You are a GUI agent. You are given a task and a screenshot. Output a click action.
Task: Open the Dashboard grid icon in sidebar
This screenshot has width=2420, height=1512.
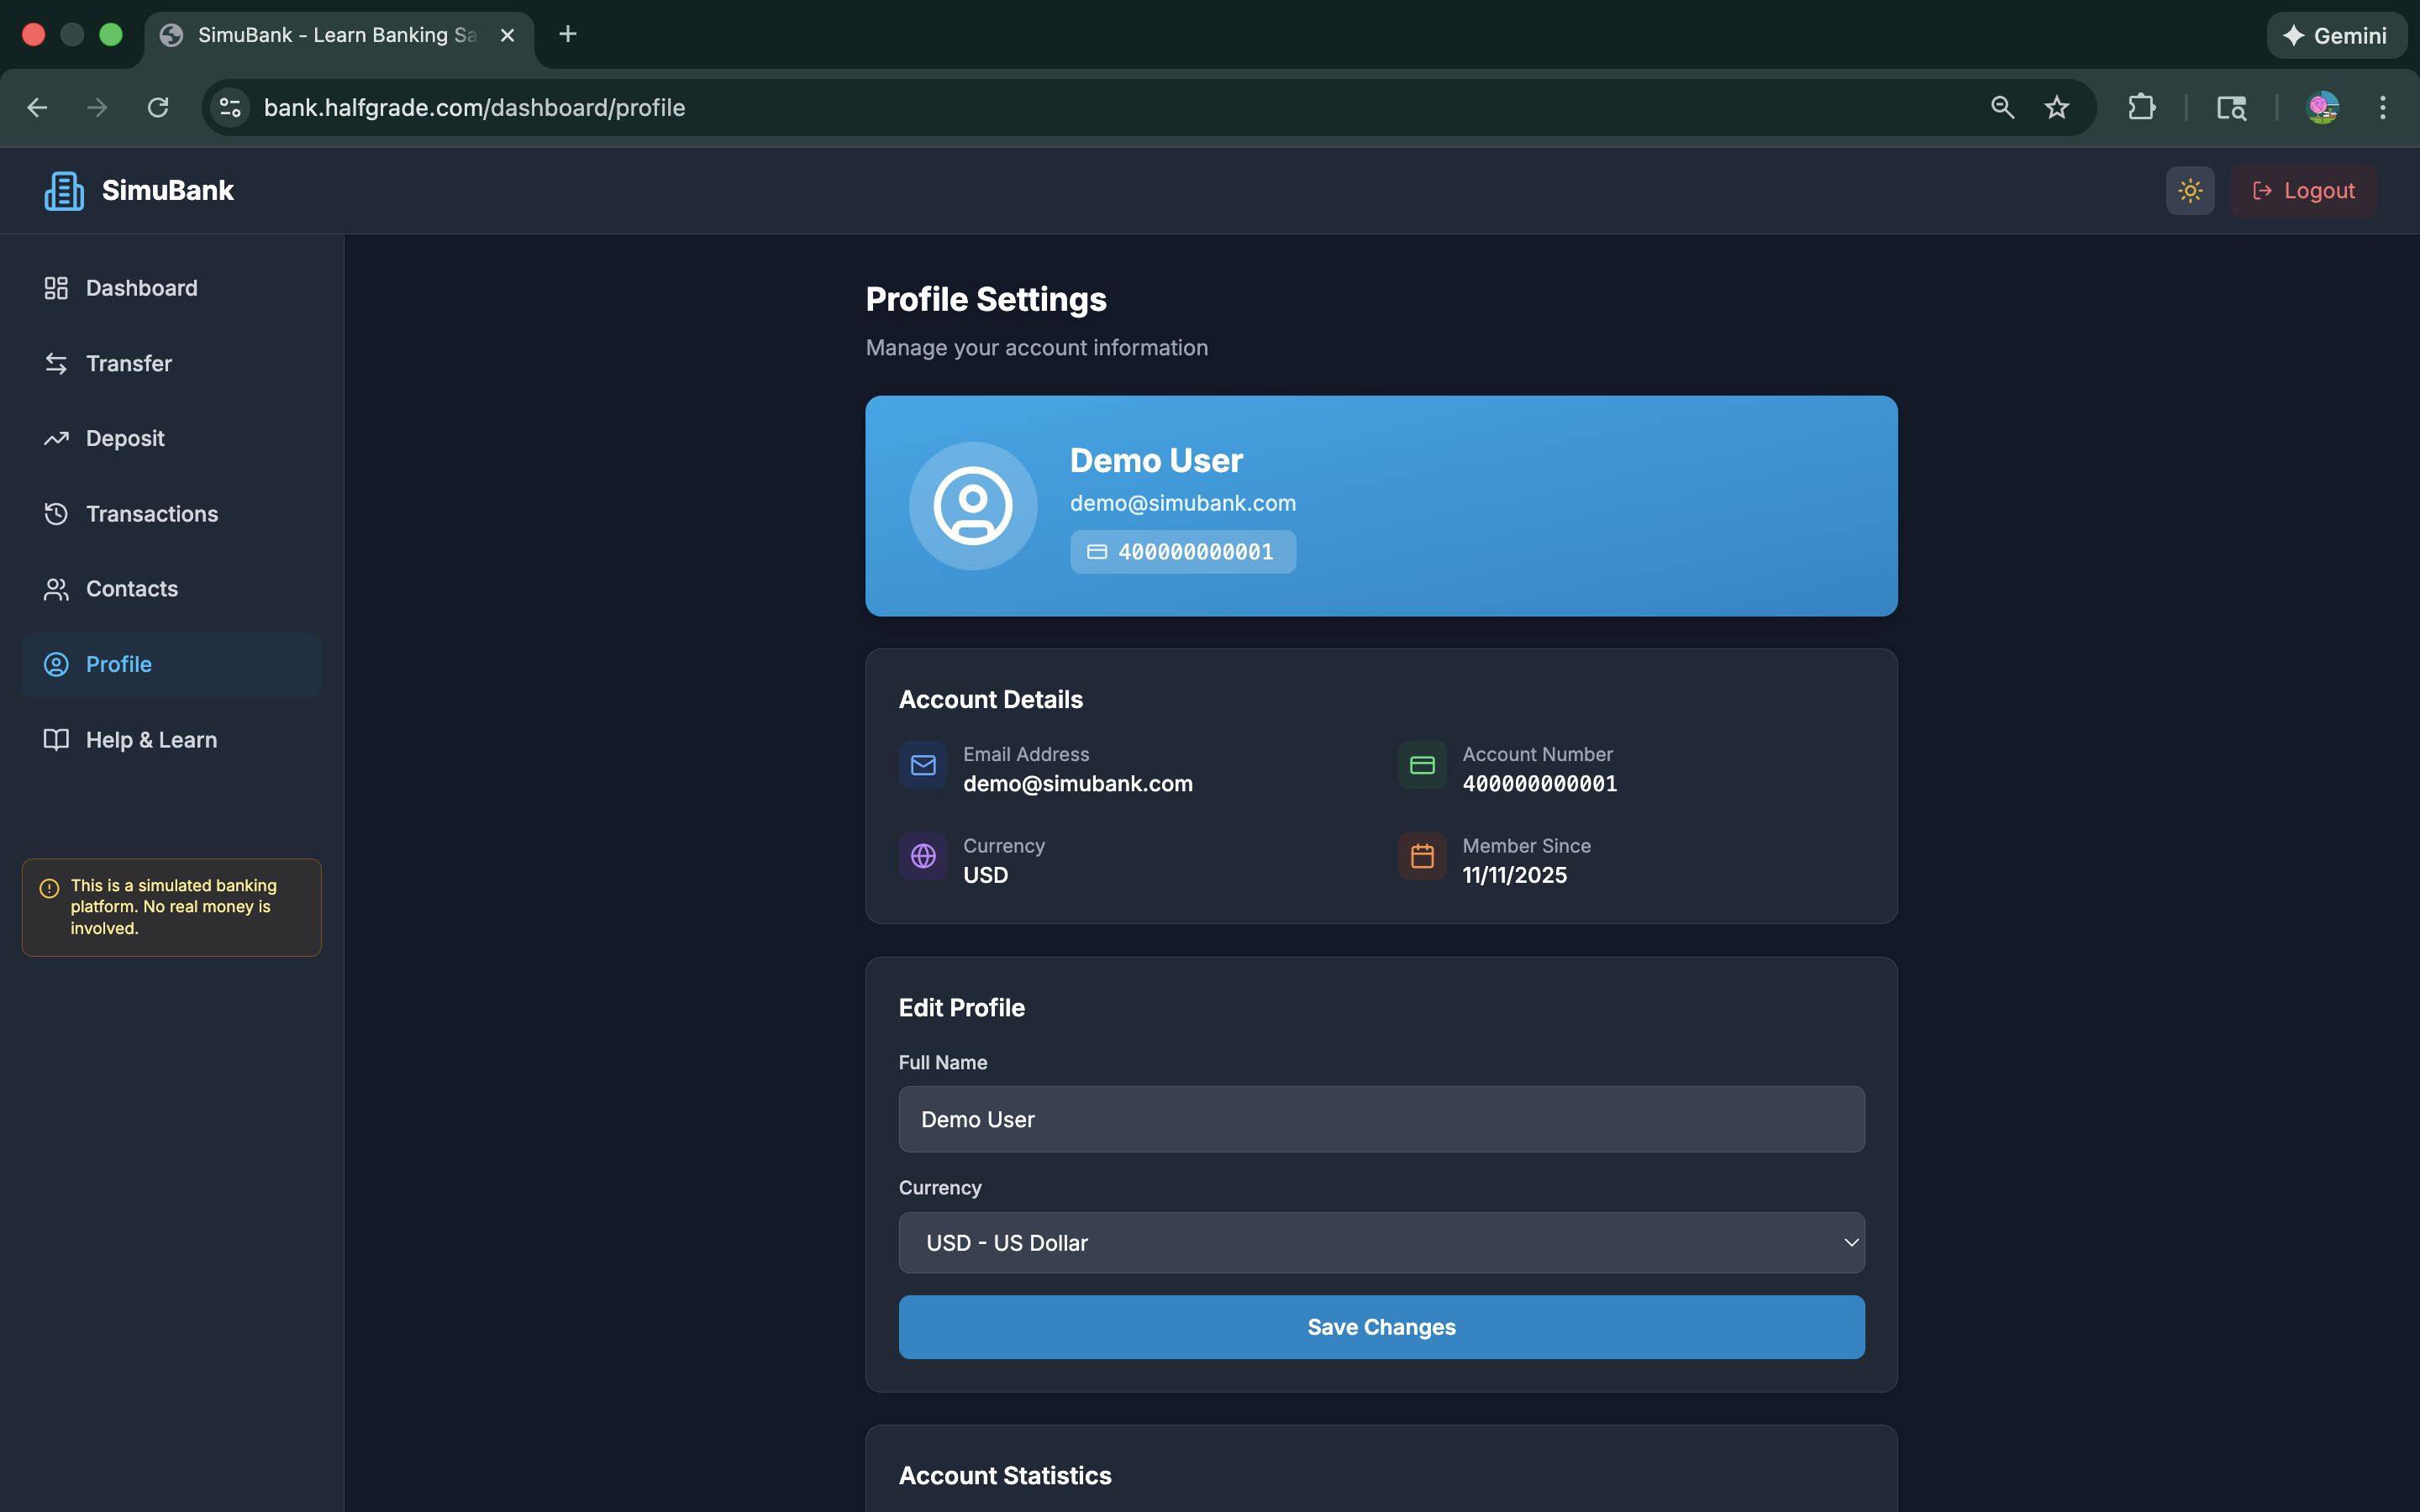coord(56,288)
